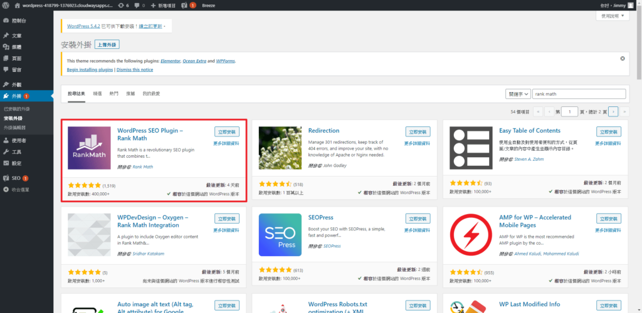Image resolution: width=642 pixels, height=313 pixels.
Task: Collapse the sidebar menu (收合選單)
Action: 26,190
